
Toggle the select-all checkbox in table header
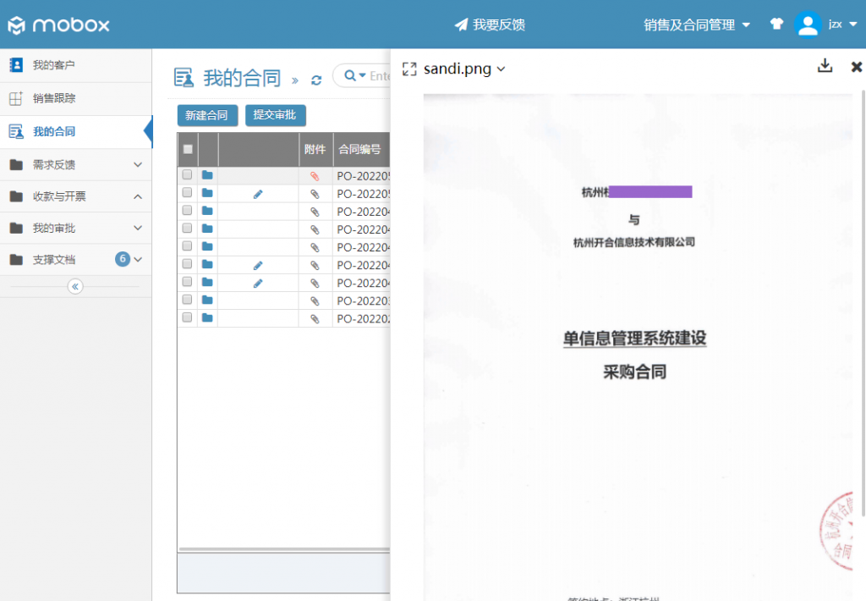(188, 149)
